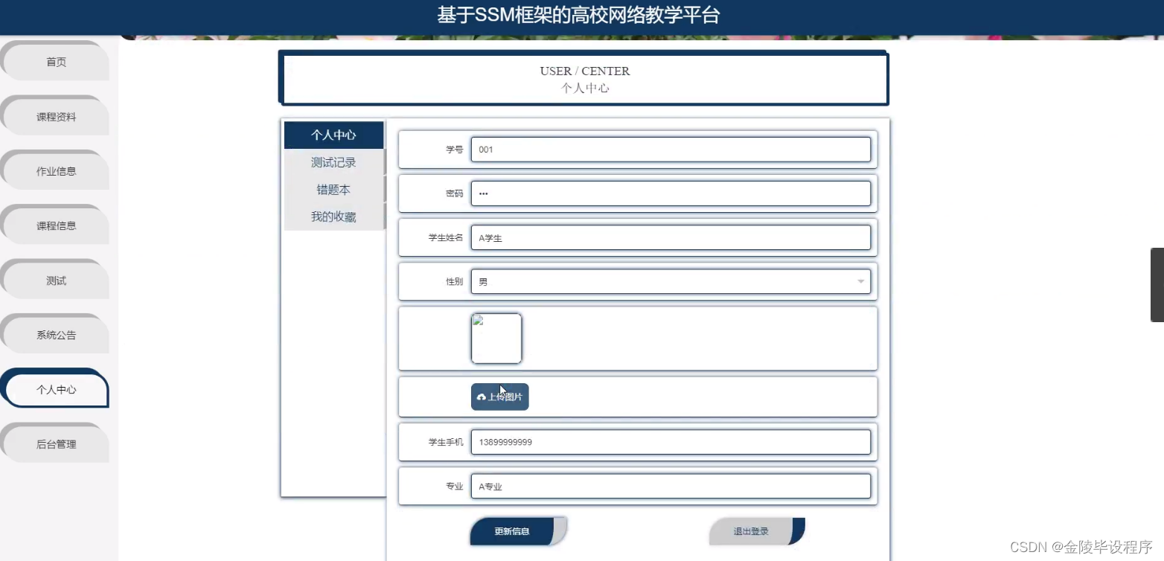Image resolution: width=1164 pixels, height=561 pixels.
Task: Click the profile avatar image placeholder
Action: 496,339
